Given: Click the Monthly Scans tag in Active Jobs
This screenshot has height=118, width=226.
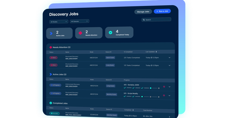Looking at the screenshot, I should (x=111, y=94).
